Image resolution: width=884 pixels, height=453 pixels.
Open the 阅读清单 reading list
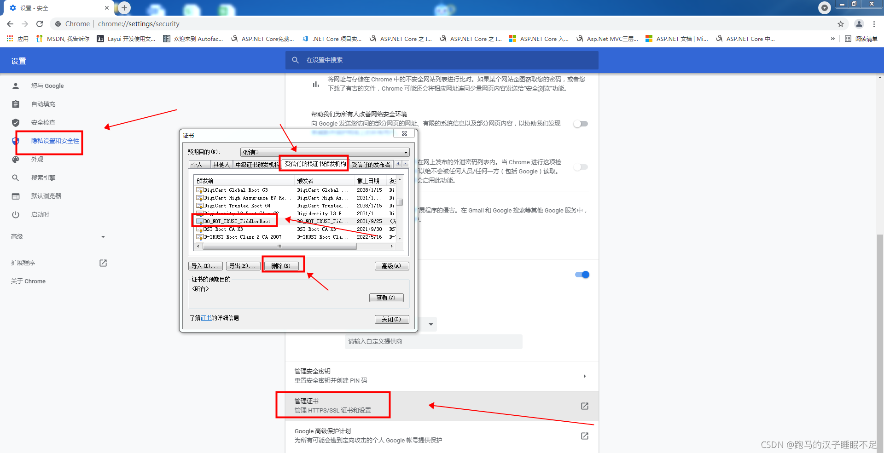click(x=861, y=39)
